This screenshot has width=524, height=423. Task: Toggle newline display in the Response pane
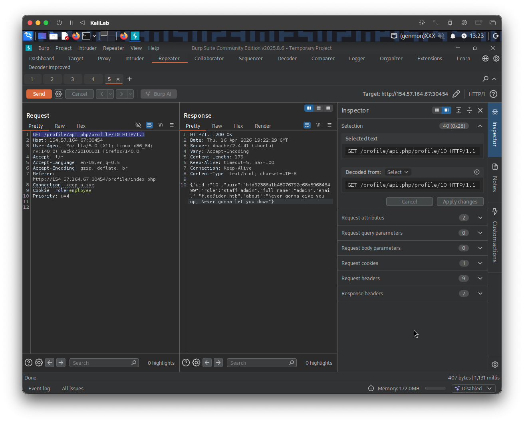(x=318, y=125)
